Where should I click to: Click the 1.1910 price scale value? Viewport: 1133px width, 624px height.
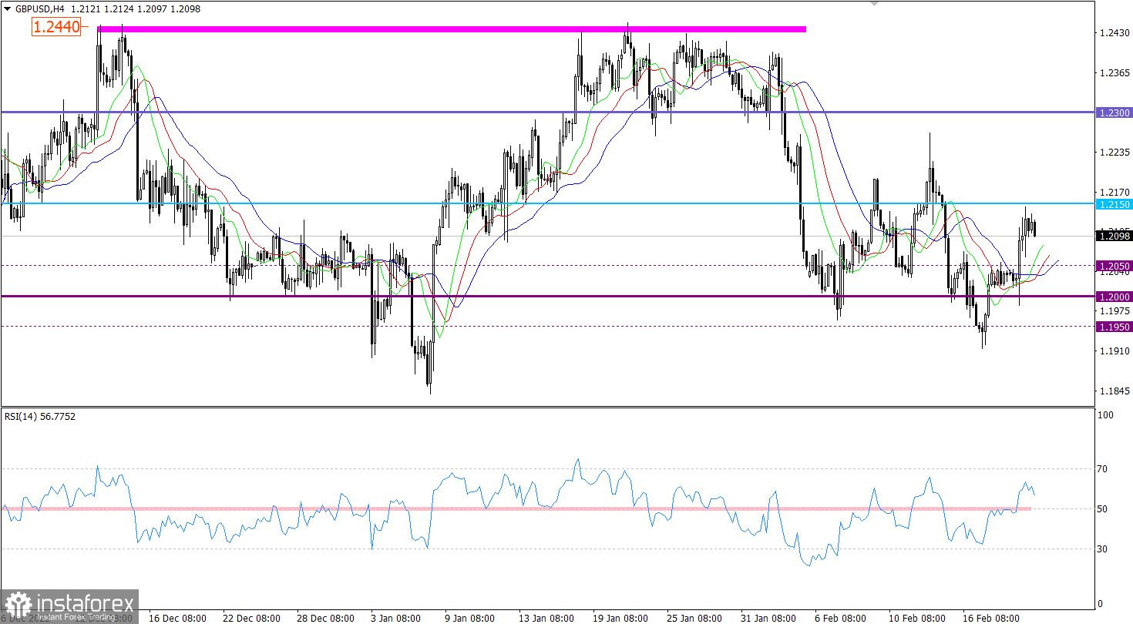(1115, 351)
